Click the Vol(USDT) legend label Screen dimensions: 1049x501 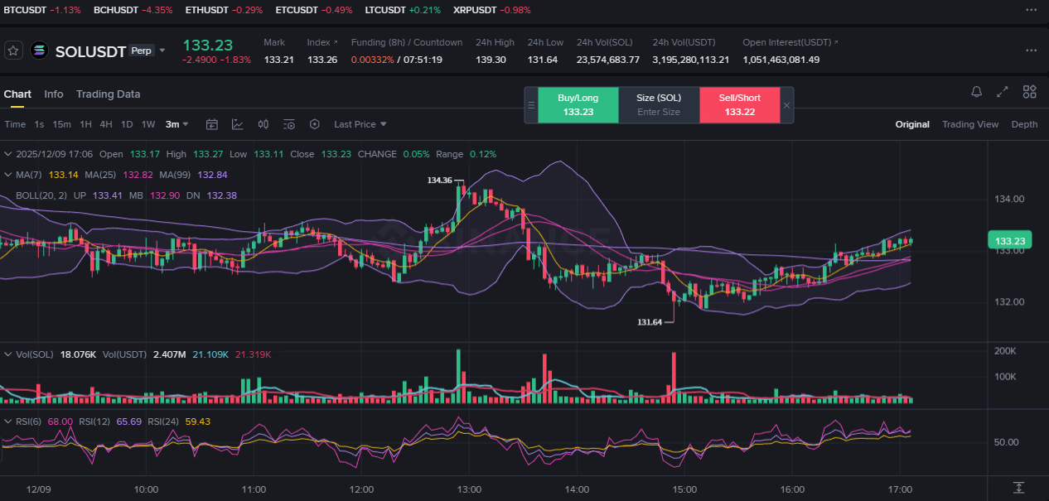125,354
